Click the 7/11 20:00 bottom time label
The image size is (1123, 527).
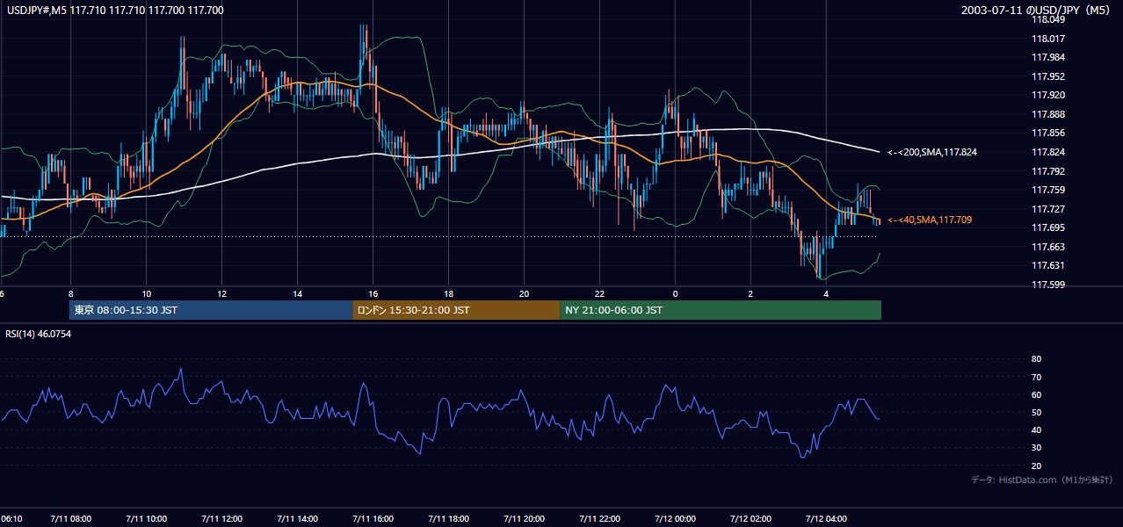point(524,519)
